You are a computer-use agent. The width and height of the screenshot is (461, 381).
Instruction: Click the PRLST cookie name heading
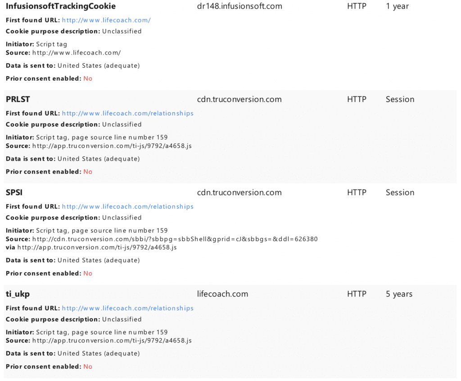18,100
